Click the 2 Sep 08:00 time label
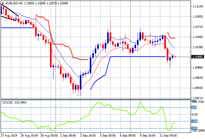Viewport: 205px width, 139px height. click(x=68, y=136)
